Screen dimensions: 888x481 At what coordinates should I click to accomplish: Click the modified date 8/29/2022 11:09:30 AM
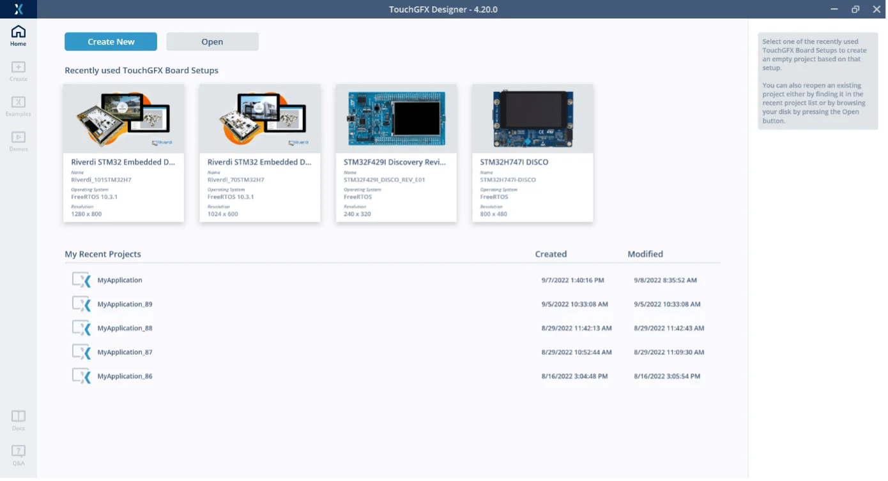pyautogui.click(x=669, y=352)
